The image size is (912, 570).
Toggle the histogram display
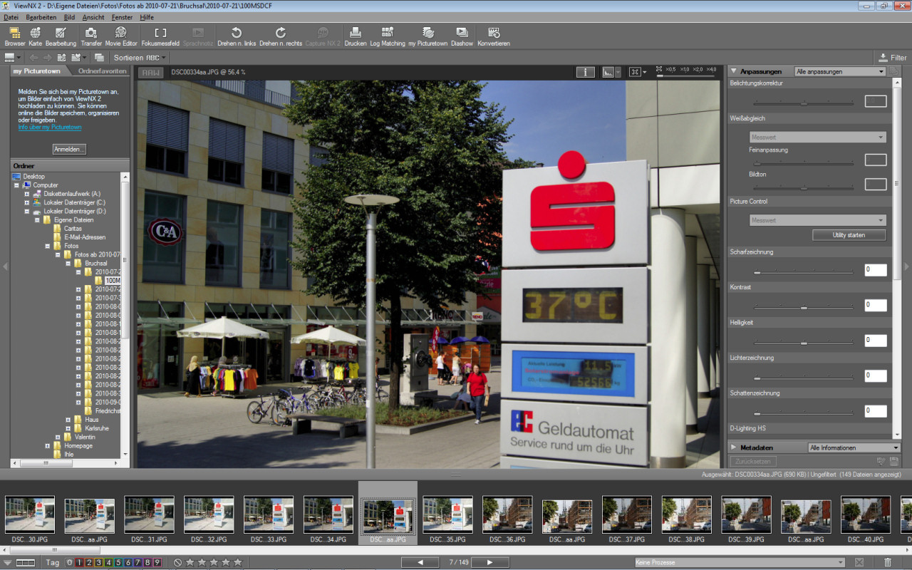tap(608, 72)
